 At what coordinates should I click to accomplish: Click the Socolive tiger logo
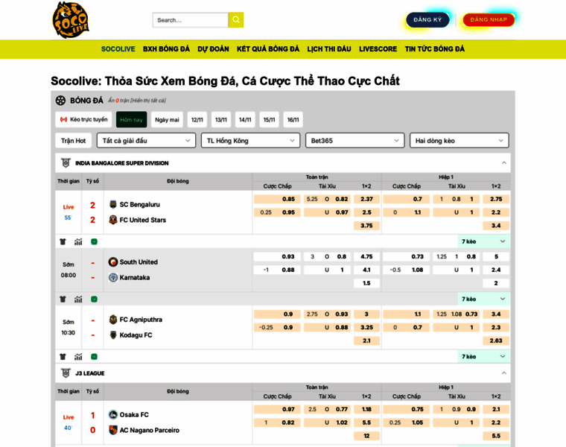click(71, 20)
